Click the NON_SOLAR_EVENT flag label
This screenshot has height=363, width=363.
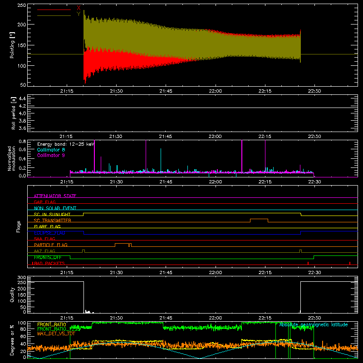tap(55, 208)
